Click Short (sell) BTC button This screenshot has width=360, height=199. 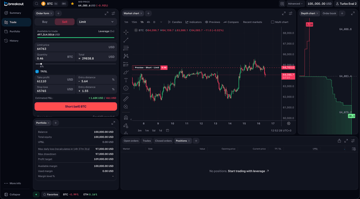76,106
